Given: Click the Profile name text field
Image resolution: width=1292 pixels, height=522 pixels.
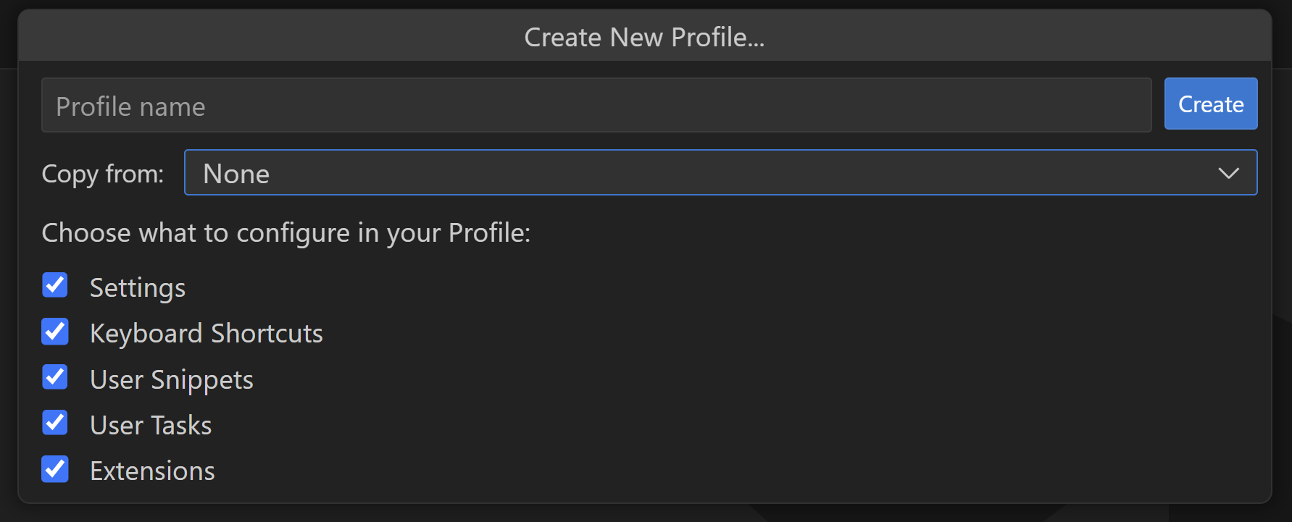Looking at the screenshot, I should click(x=596, y=106).
